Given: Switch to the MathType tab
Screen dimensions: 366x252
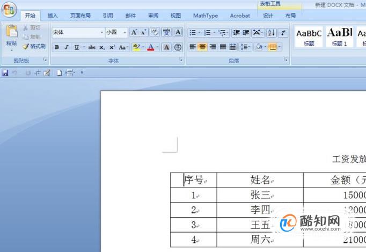Looking at the screenshot, I should coord(206,16).
